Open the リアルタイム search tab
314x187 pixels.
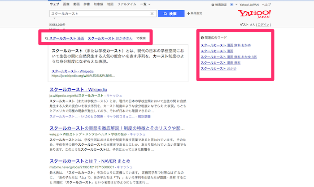tap(127, 4)
